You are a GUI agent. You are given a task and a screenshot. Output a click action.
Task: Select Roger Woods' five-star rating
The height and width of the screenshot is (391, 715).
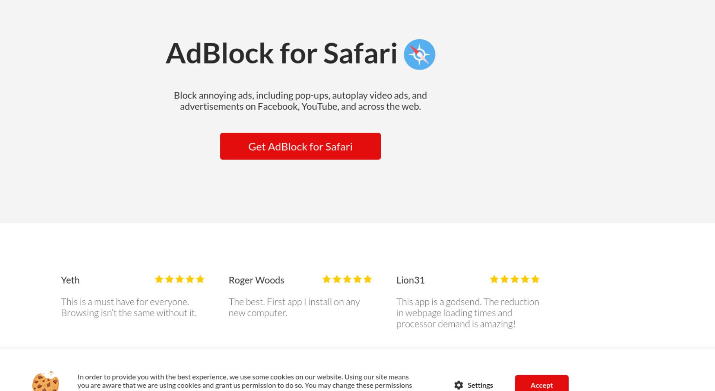347,279
